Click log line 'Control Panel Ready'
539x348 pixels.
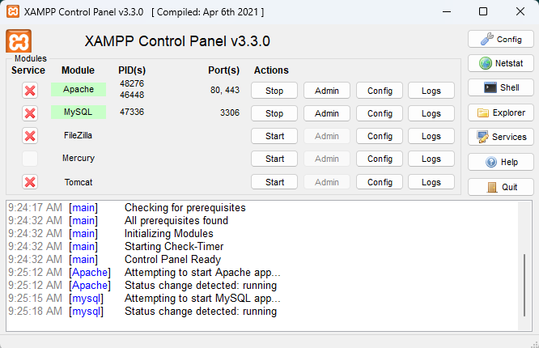pos(172,259)
